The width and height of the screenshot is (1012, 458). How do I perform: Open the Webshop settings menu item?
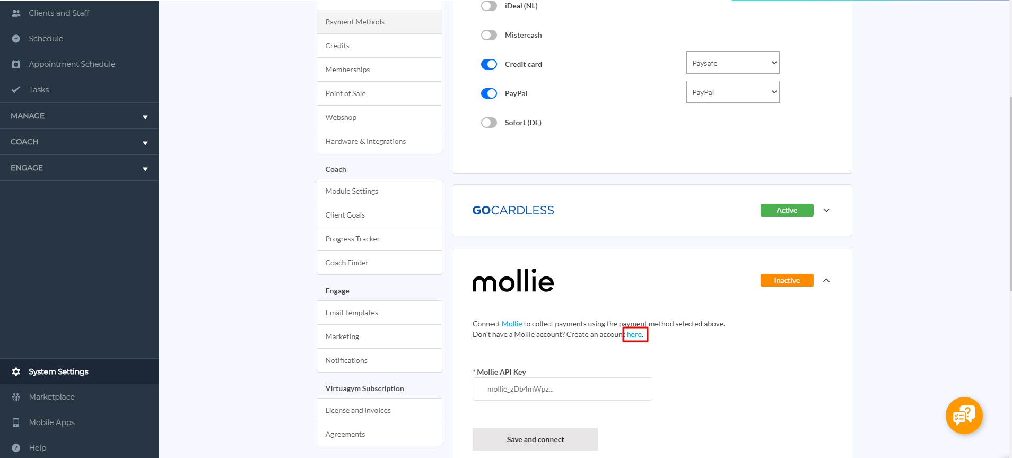[341, 117]
